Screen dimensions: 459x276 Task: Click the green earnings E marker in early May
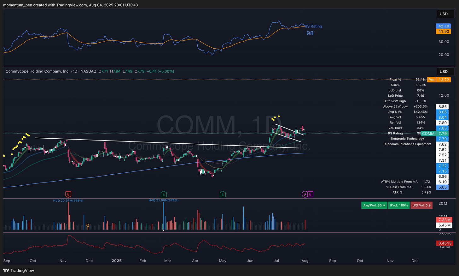click(x=223, y=194)
